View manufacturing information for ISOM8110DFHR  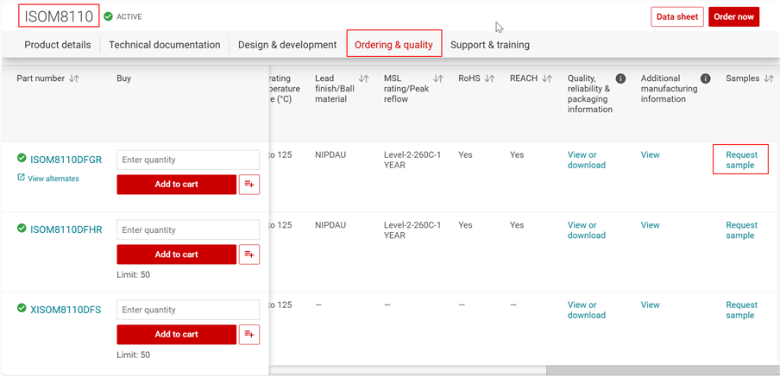[651, 225]
